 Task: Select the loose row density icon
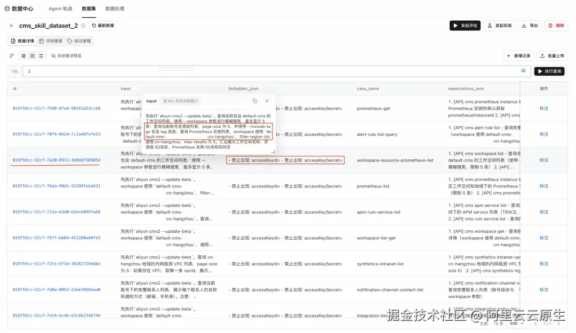41,56
